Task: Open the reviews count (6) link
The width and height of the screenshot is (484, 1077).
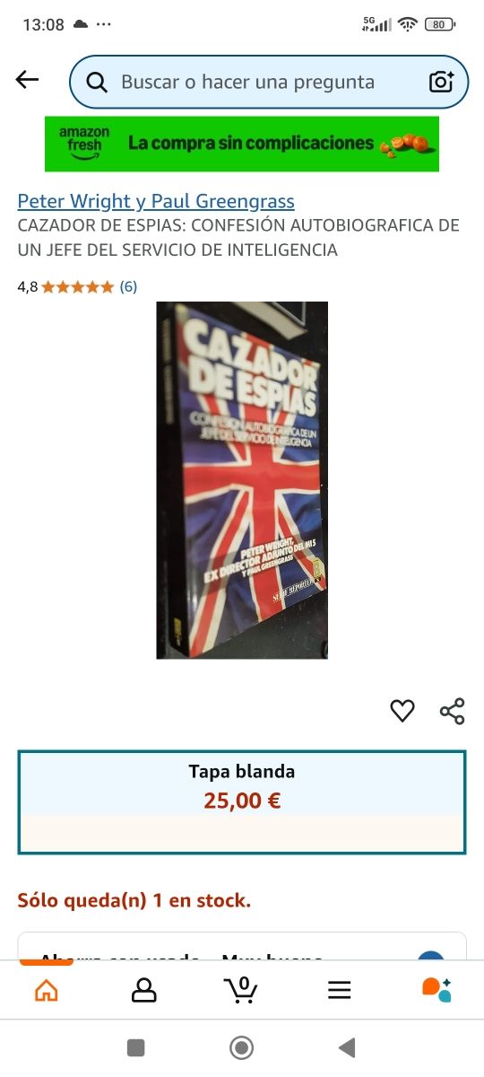Action: pos(128,287)
